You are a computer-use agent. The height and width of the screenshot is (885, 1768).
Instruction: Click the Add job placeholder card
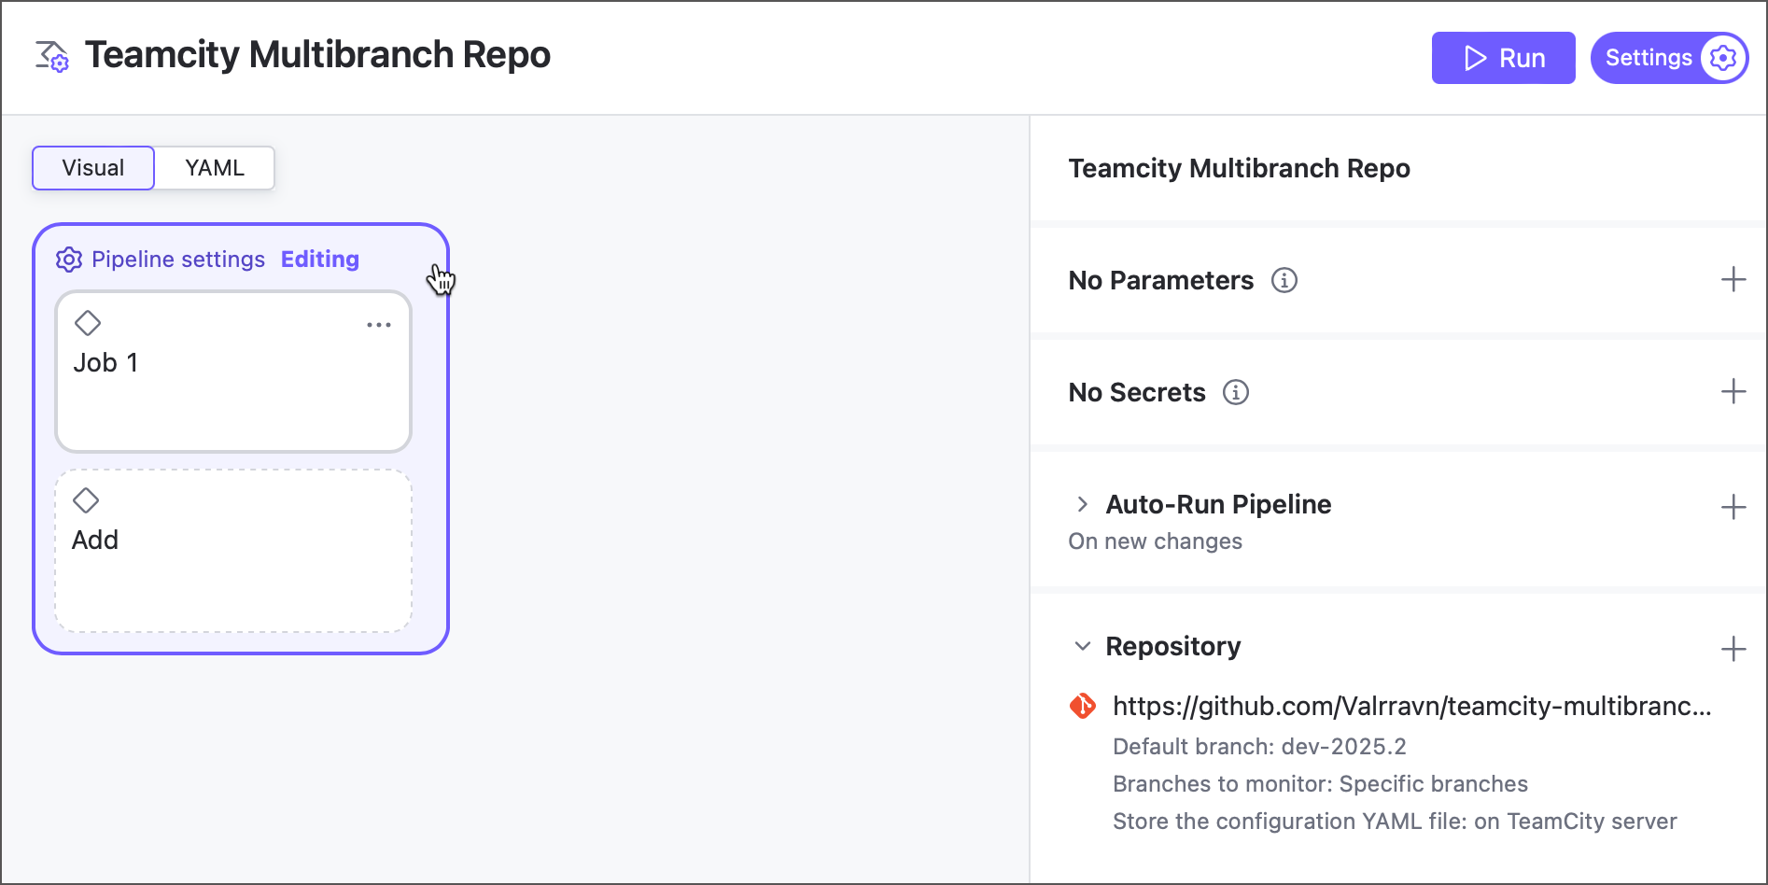coord(232,551)
